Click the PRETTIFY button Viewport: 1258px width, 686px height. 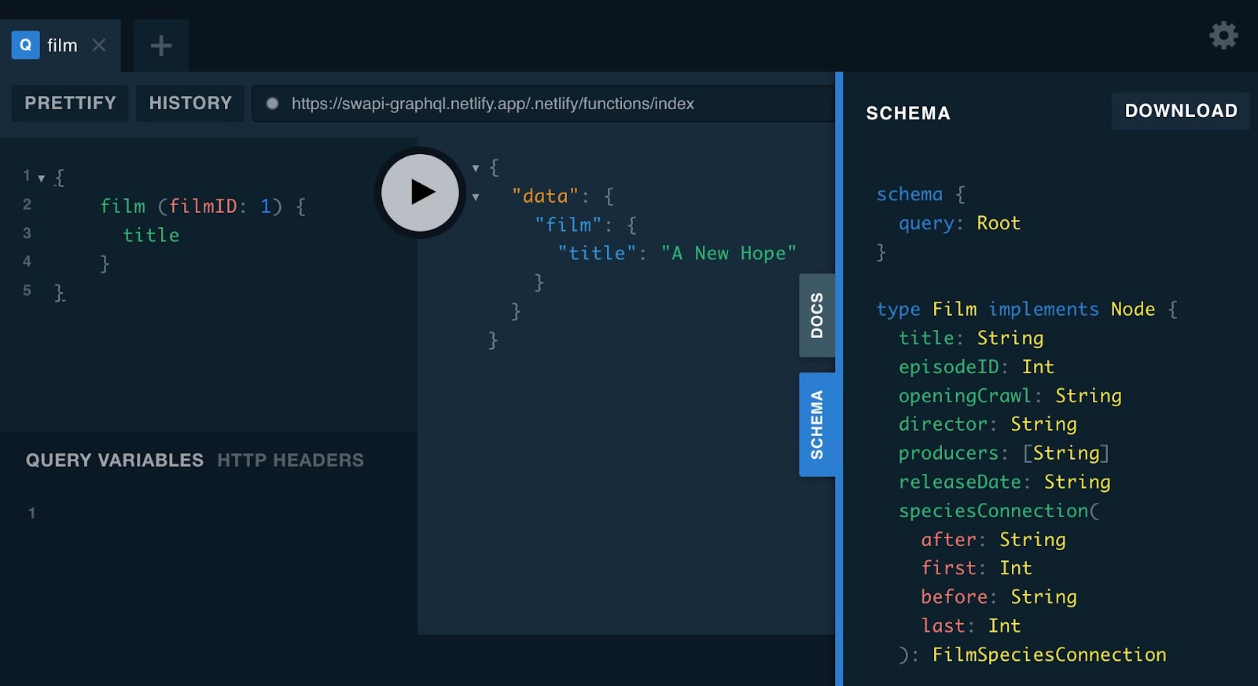70,103
